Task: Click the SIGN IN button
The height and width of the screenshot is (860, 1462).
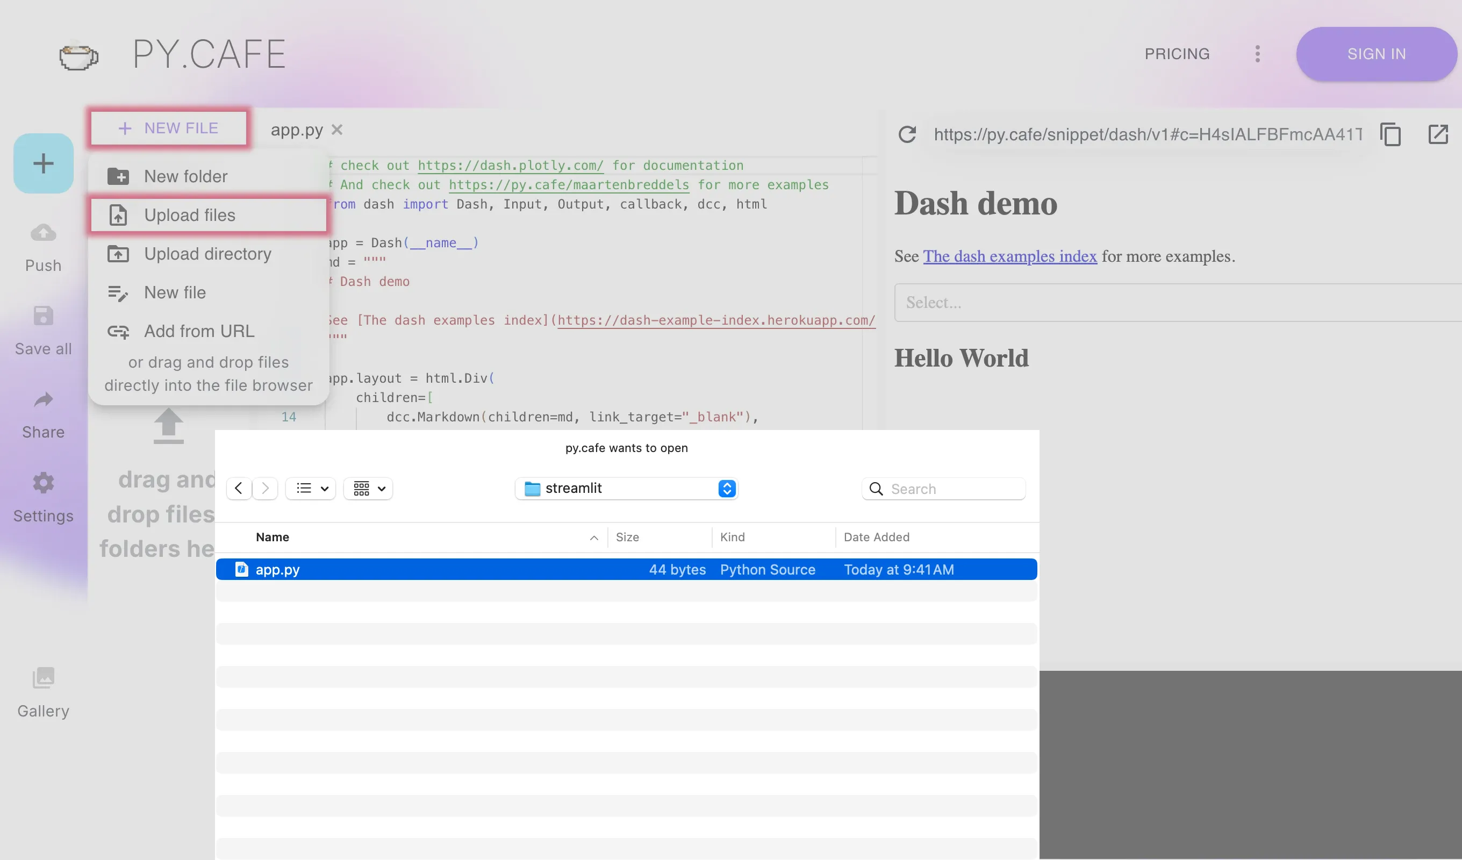Action: 1376,53
